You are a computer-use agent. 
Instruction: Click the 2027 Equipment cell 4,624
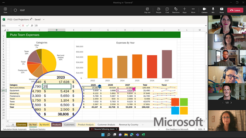125,90
